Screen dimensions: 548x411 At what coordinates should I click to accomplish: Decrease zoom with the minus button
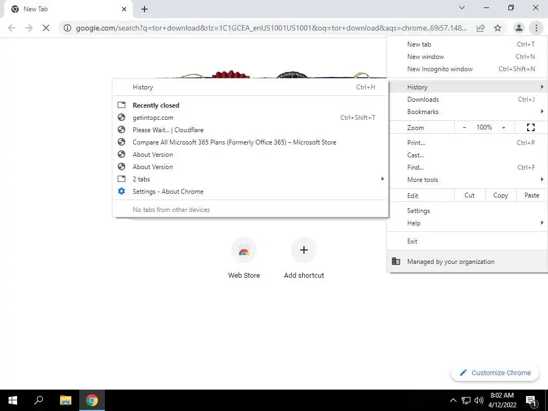[x=464, y=127]
